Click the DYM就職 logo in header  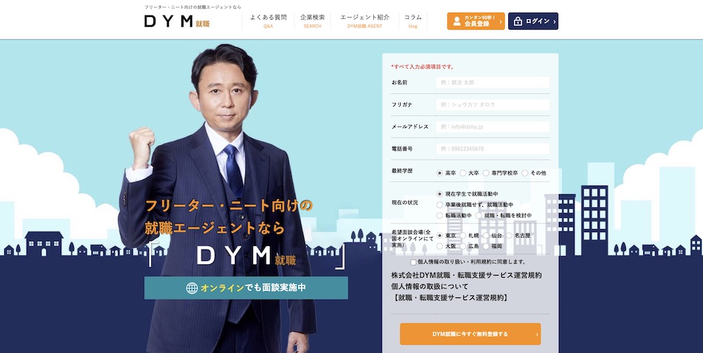coord(177,21)
